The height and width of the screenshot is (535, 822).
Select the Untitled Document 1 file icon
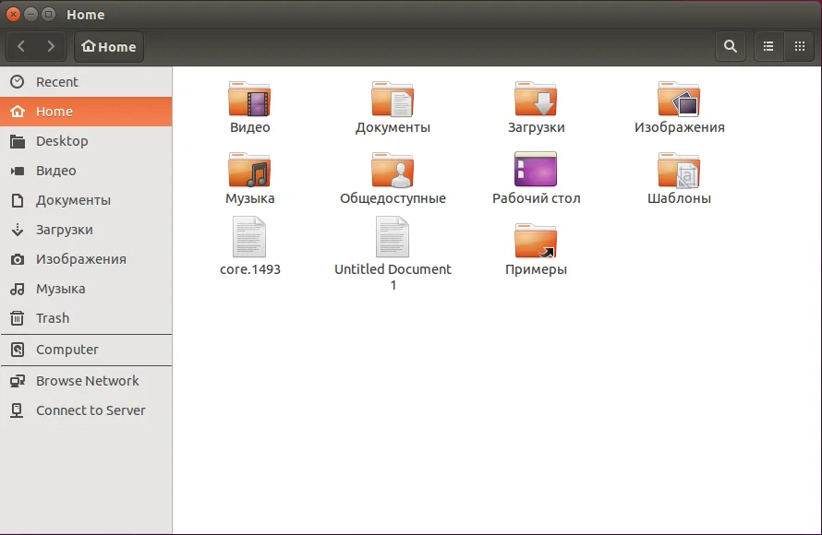click(393, 237)
